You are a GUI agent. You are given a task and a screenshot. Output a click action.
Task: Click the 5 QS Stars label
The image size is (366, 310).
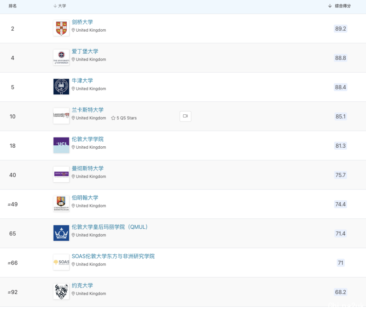pos(126,118)
